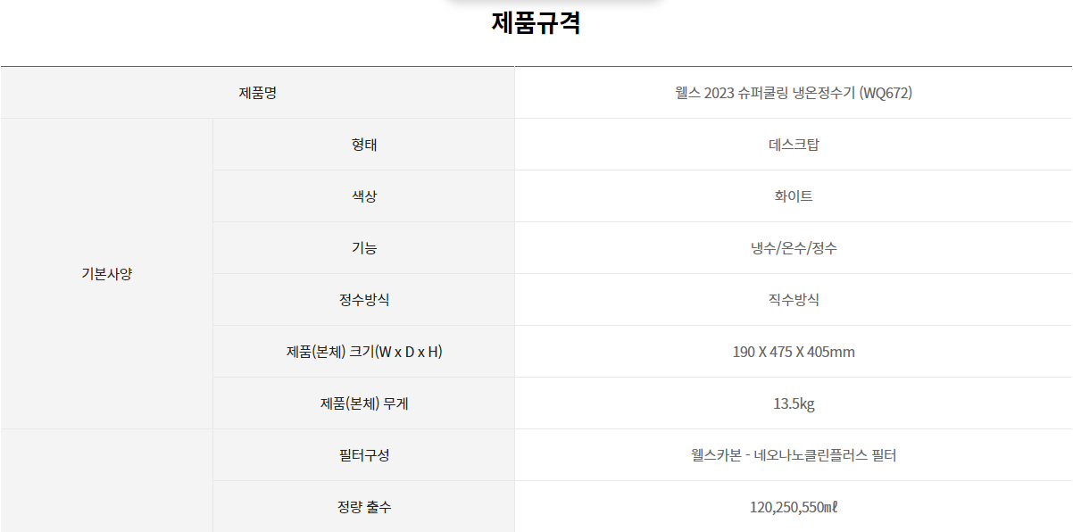Select the 데스크탑 value cell
The image size is (1073, 532).
click(x=794, y=145)
